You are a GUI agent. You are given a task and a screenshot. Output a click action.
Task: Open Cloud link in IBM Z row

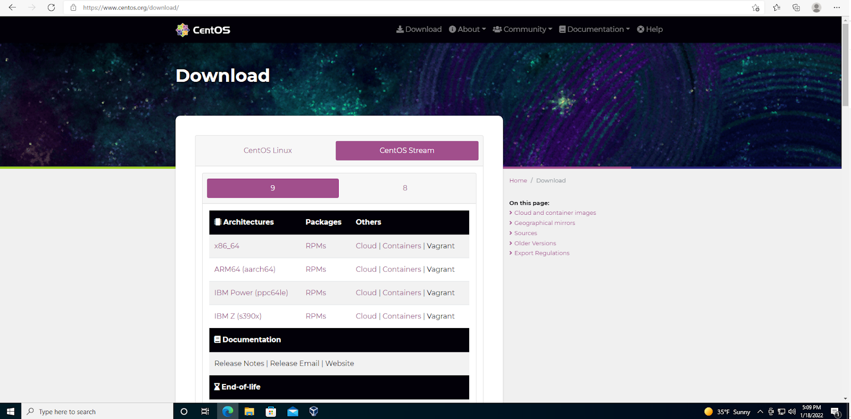pos(366,316)
